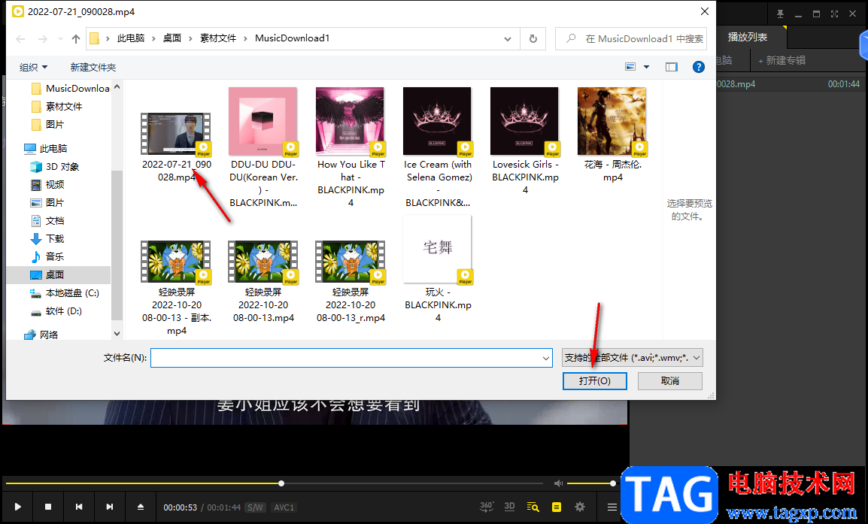Open recent locations dropdown arrow
Image resolution: width=868 pixels, height=524 pixels.
pyautogui.click(x=60, y=39)
